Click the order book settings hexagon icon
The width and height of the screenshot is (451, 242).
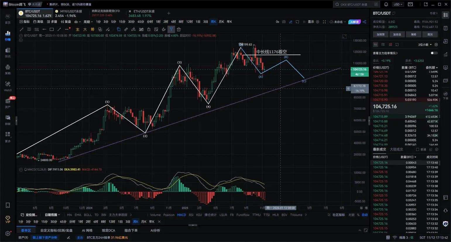point(436,45)
